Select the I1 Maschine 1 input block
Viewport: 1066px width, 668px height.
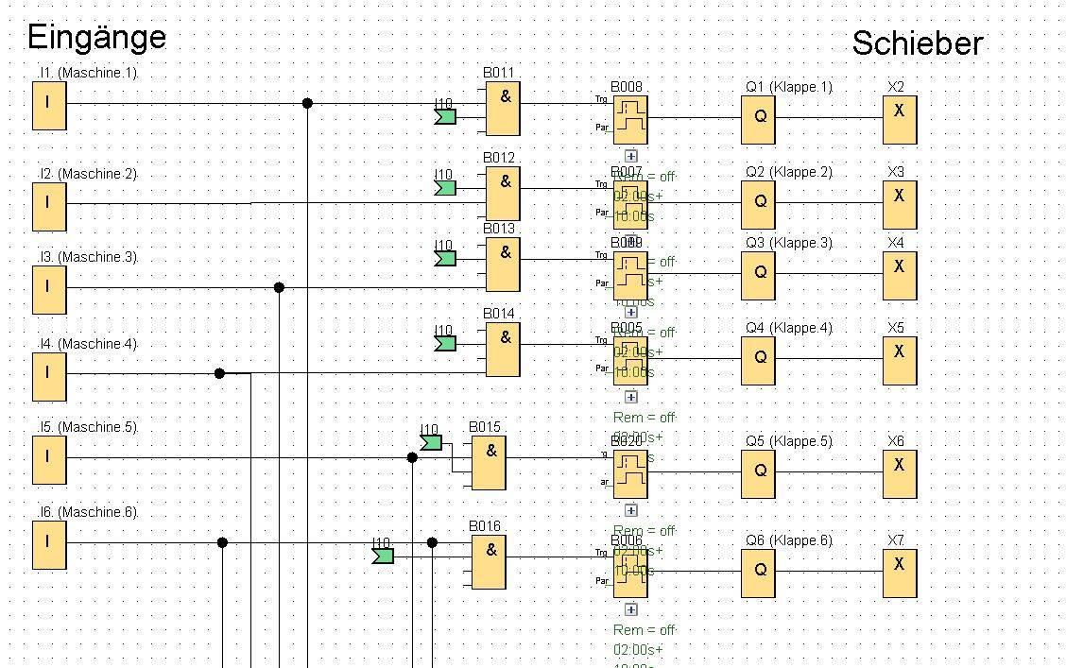[x=49, y=105]
